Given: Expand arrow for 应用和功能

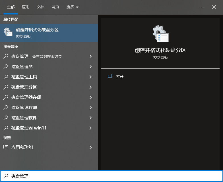Looking at the screenshot, I should tap(90, 147).
